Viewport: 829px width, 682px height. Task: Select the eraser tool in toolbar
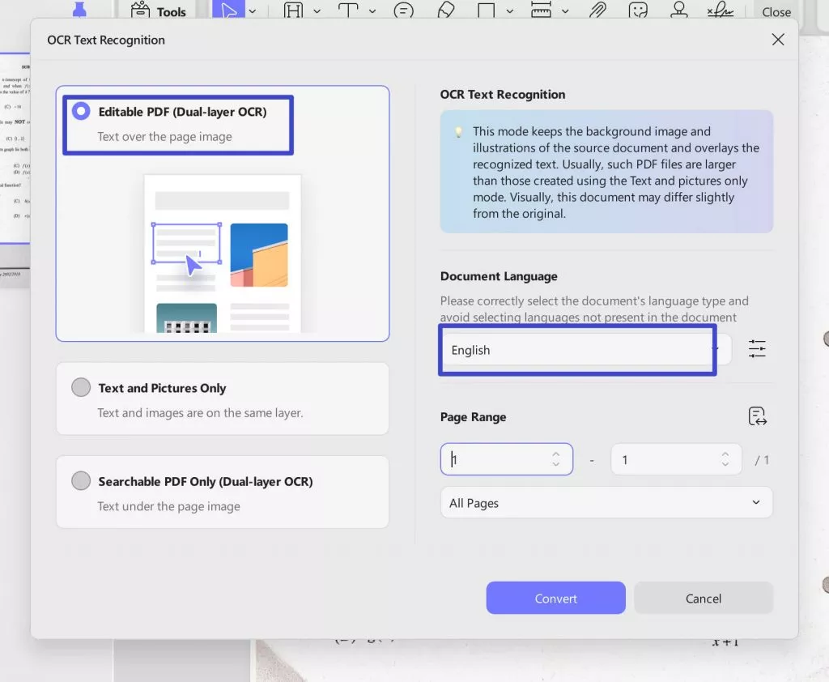445,11
